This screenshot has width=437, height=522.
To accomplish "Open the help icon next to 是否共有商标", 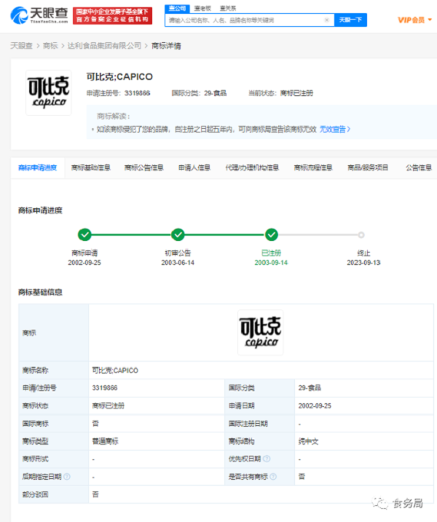I will [x=273, y=477].
